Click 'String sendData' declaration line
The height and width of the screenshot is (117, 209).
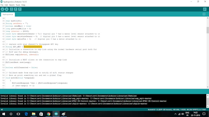tap(17, 24)
